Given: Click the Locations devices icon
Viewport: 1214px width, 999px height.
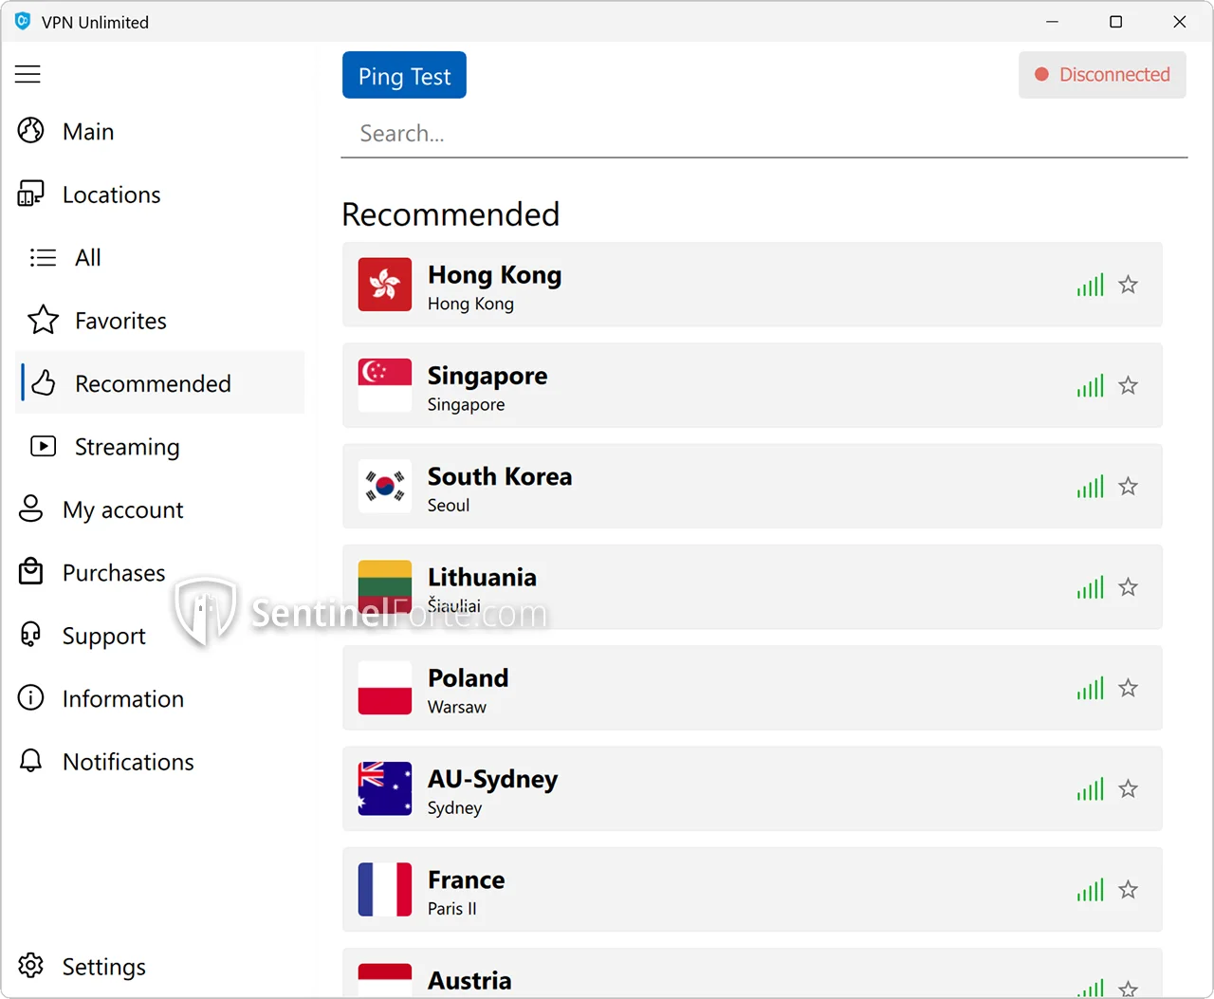Looking at the screenshot, I should pyautogui.click(x=30, y=194).
